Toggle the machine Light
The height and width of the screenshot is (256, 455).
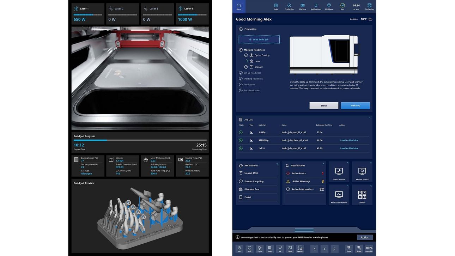(260, 249)
